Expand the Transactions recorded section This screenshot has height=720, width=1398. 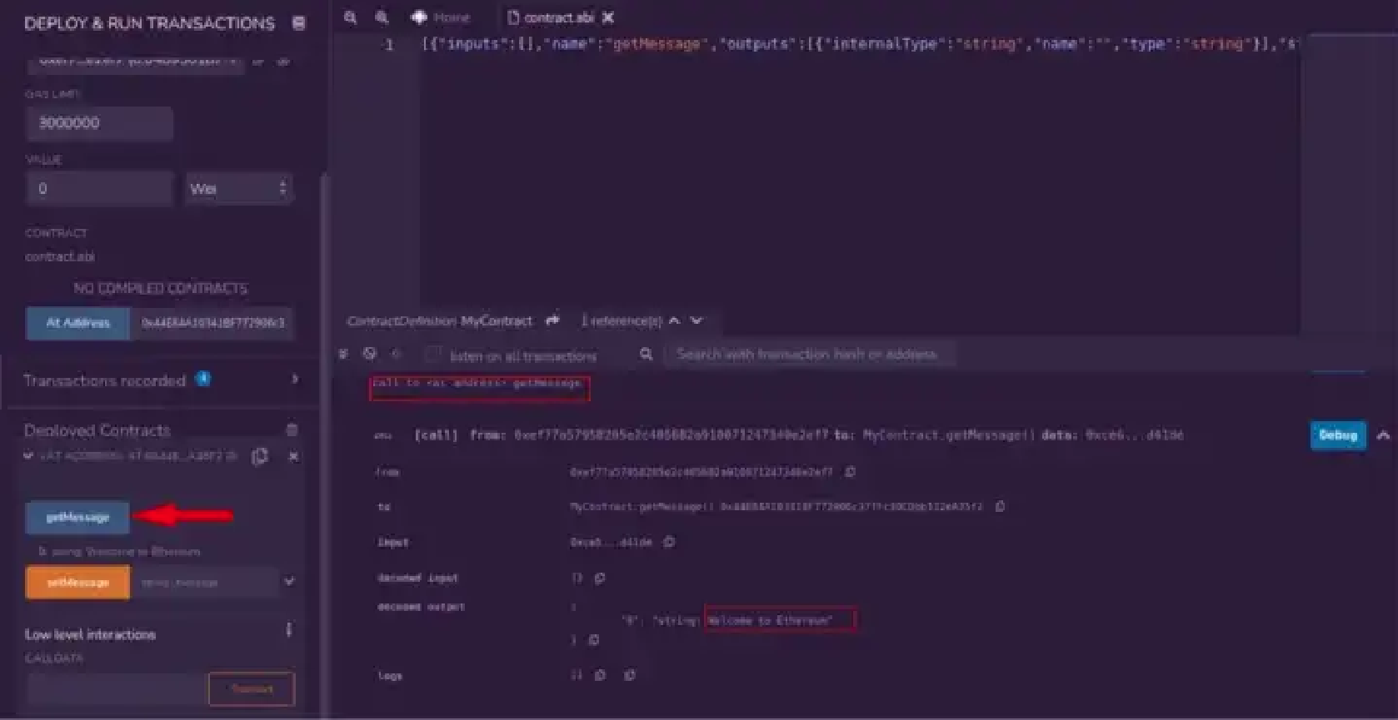pyautogui.click(x=295, y=380)
